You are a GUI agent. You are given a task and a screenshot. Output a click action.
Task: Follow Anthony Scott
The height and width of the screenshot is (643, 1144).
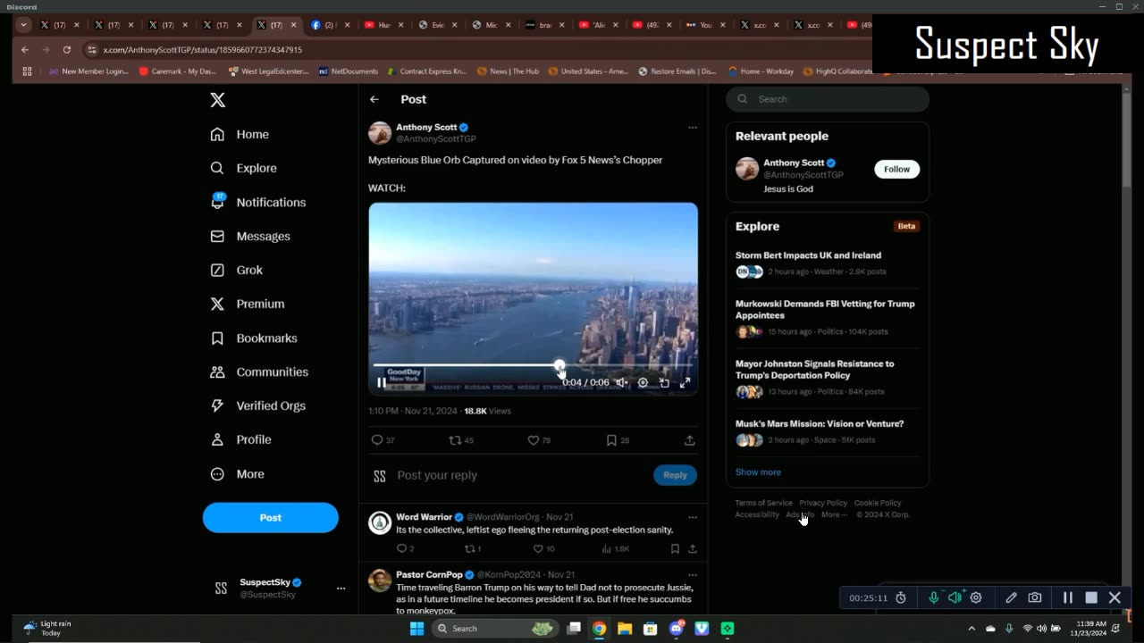(896, 169)
